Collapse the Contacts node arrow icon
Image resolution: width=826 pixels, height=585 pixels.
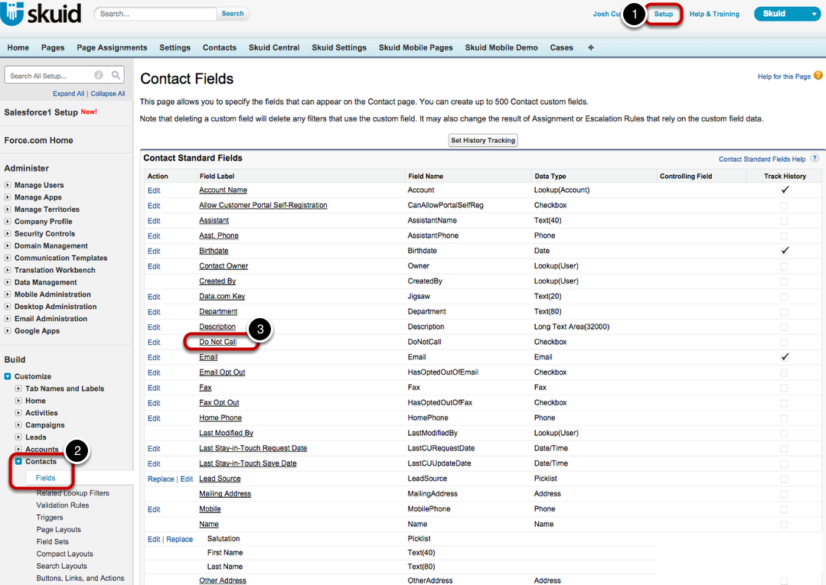[x=18, y=461]
